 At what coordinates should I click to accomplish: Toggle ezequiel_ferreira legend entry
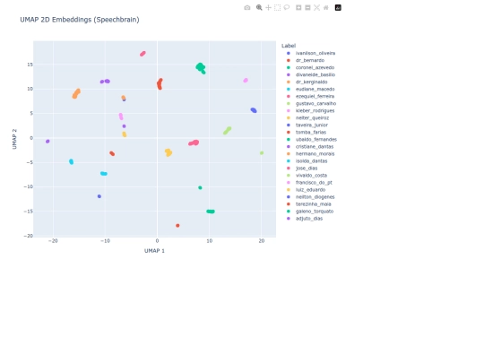pyautogui.click(x=311, y=96)
